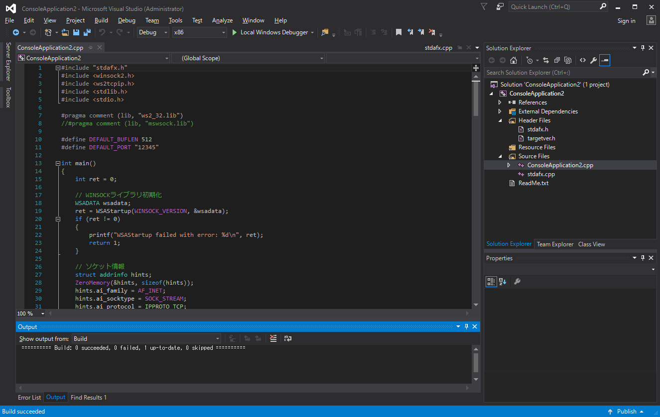Click Collapse All icon in Solution Explorer

[x=557, y=60]
